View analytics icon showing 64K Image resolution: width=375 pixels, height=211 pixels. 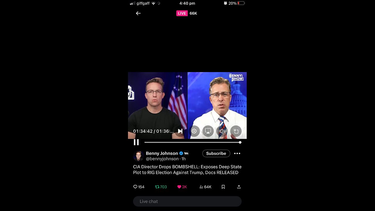point(205,187)
